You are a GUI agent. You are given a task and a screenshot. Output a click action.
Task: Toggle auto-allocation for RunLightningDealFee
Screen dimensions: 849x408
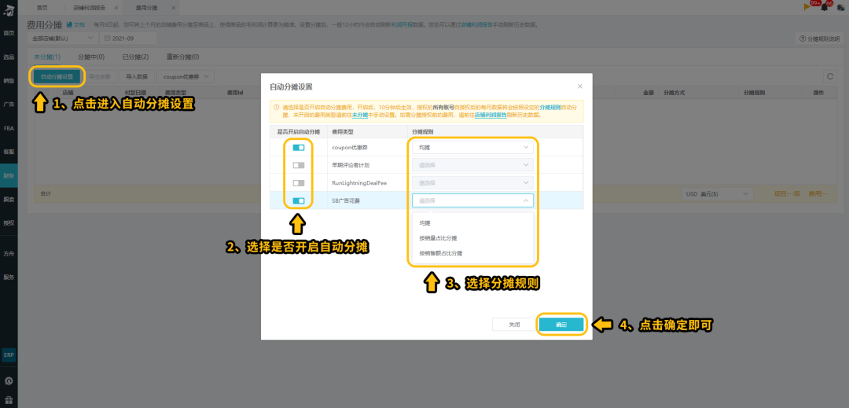tap(299, 183)
